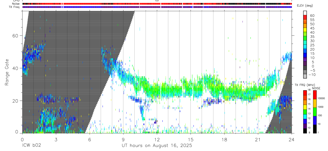Click x-axis tick label 6
Viewport: 328px width, 151px height.
(89, 139)
